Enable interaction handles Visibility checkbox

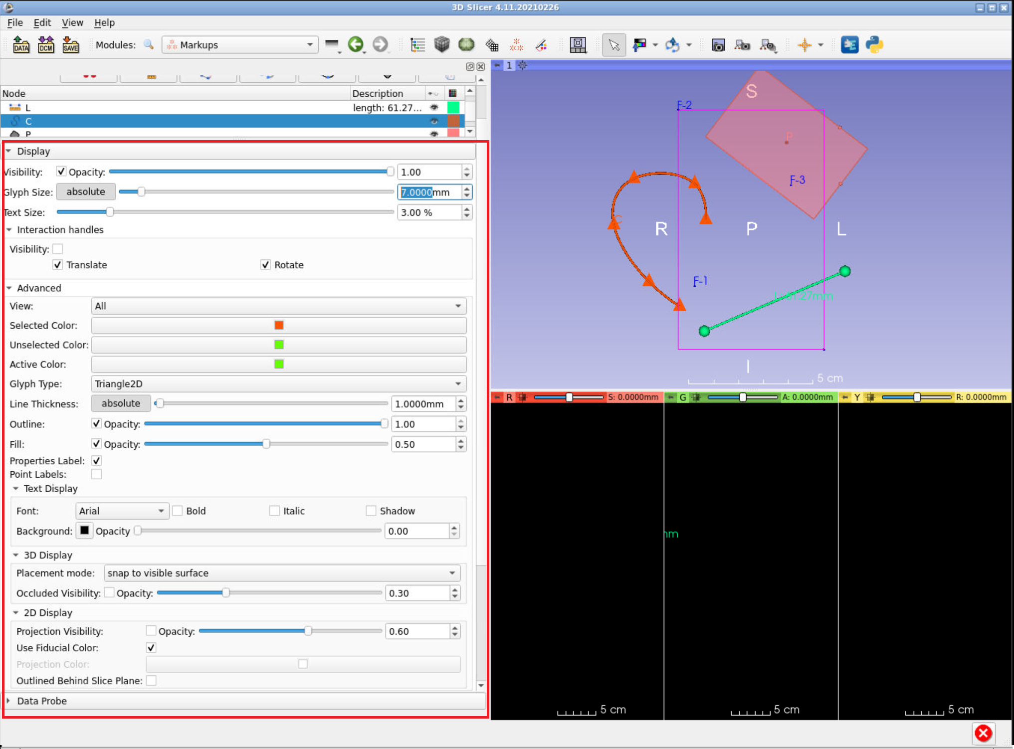pos(58,249)
